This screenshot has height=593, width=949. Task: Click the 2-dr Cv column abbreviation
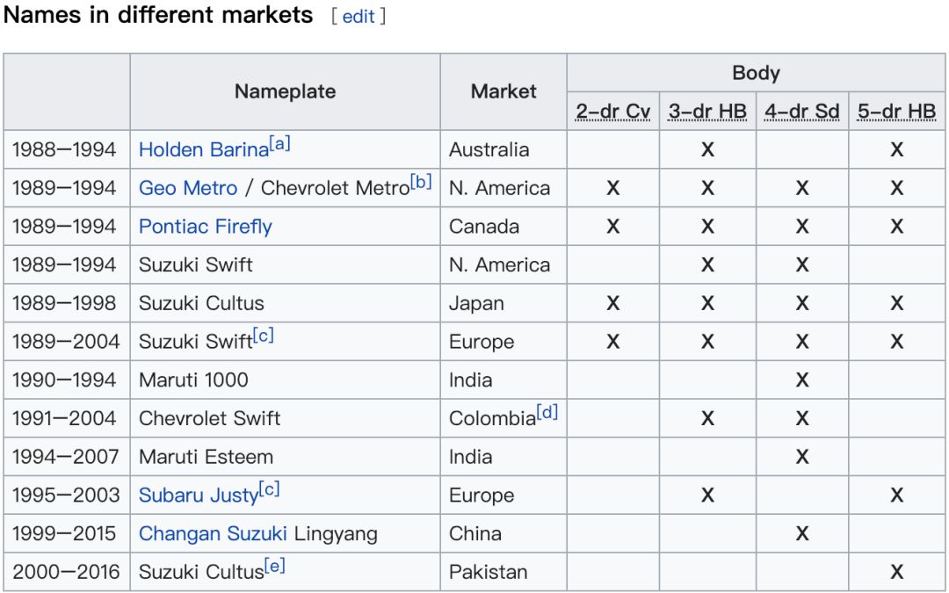[x=613, y=112]
